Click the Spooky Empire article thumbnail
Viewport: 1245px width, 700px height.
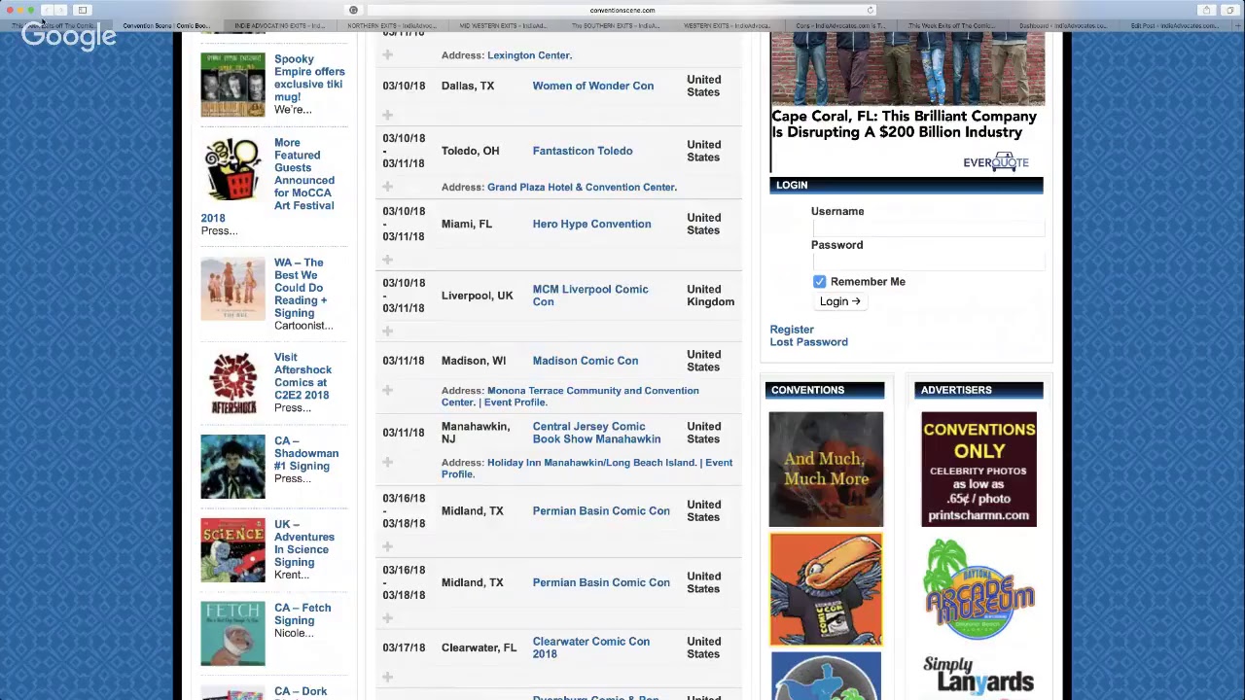click(232, 85)
